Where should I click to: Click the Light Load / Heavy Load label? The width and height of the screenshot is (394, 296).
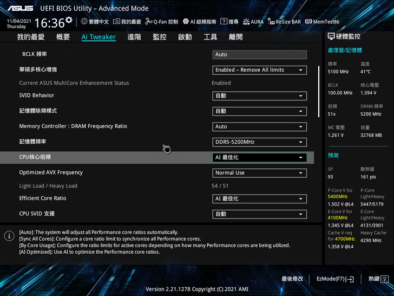(48, 186)
